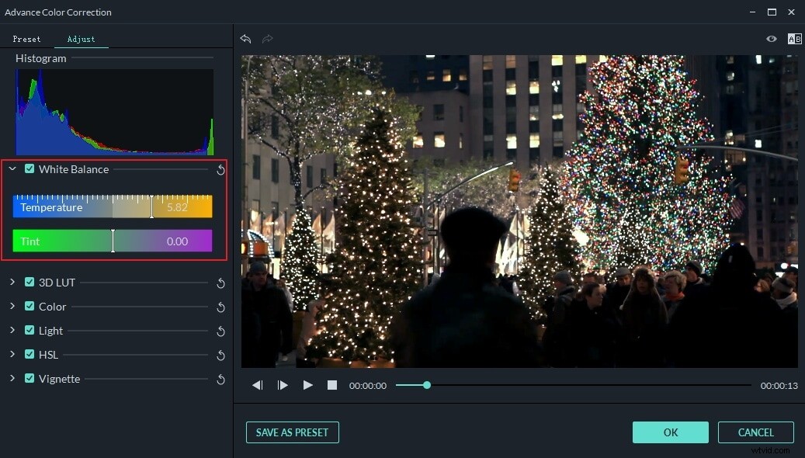
Task: Collapse the White Balance section
Action: pos(12,168)
